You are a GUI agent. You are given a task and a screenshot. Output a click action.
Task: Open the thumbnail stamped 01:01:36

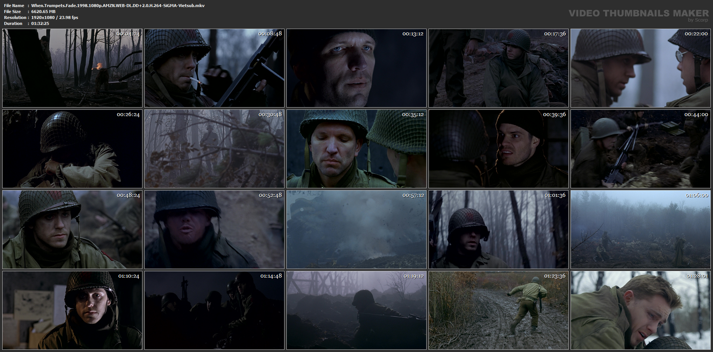click(498, 230)
